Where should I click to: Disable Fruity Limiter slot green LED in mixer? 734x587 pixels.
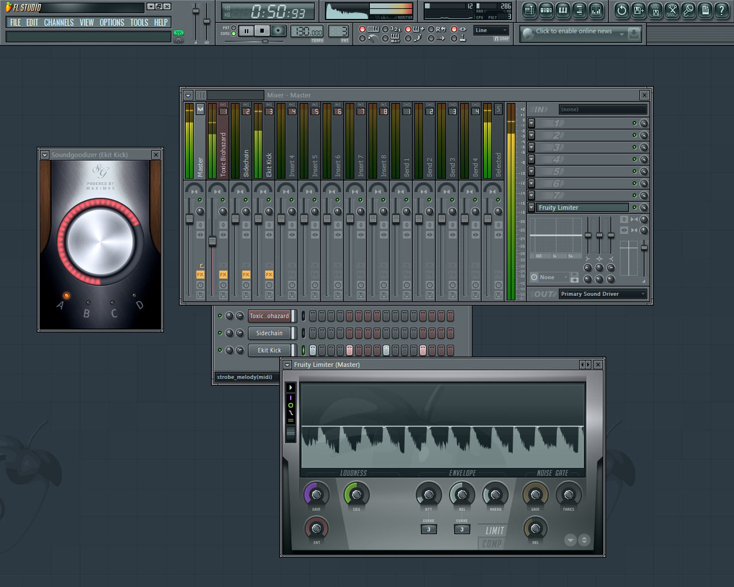(x=634, y=208)
